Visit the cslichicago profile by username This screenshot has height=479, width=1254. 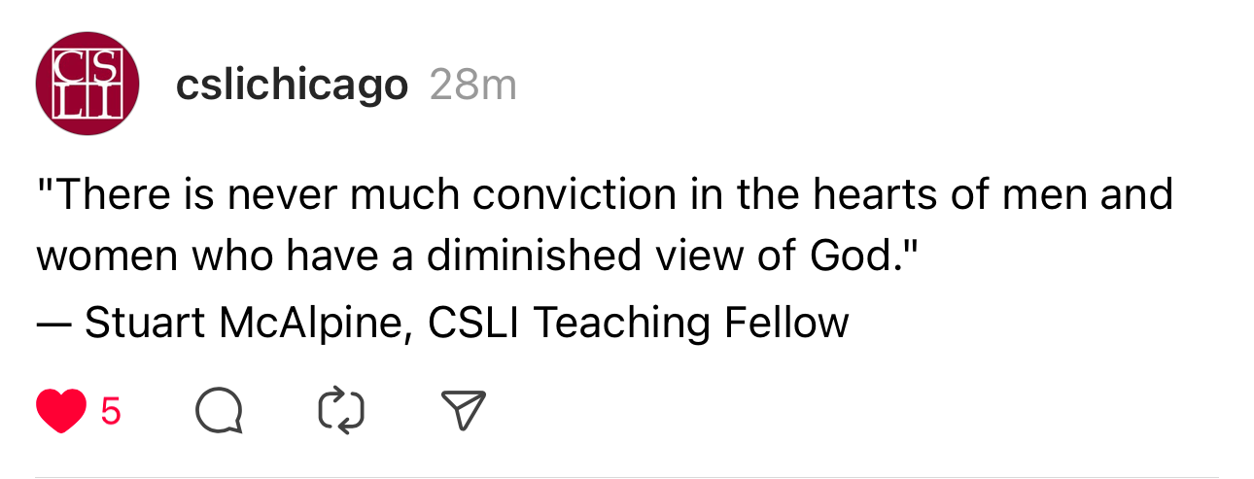click(292, 86)
